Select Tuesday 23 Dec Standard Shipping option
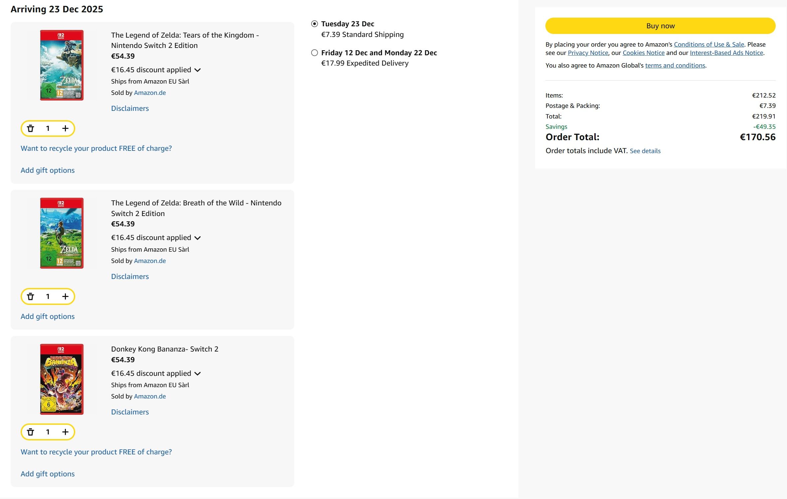The image size is (787, 499). 314,24
